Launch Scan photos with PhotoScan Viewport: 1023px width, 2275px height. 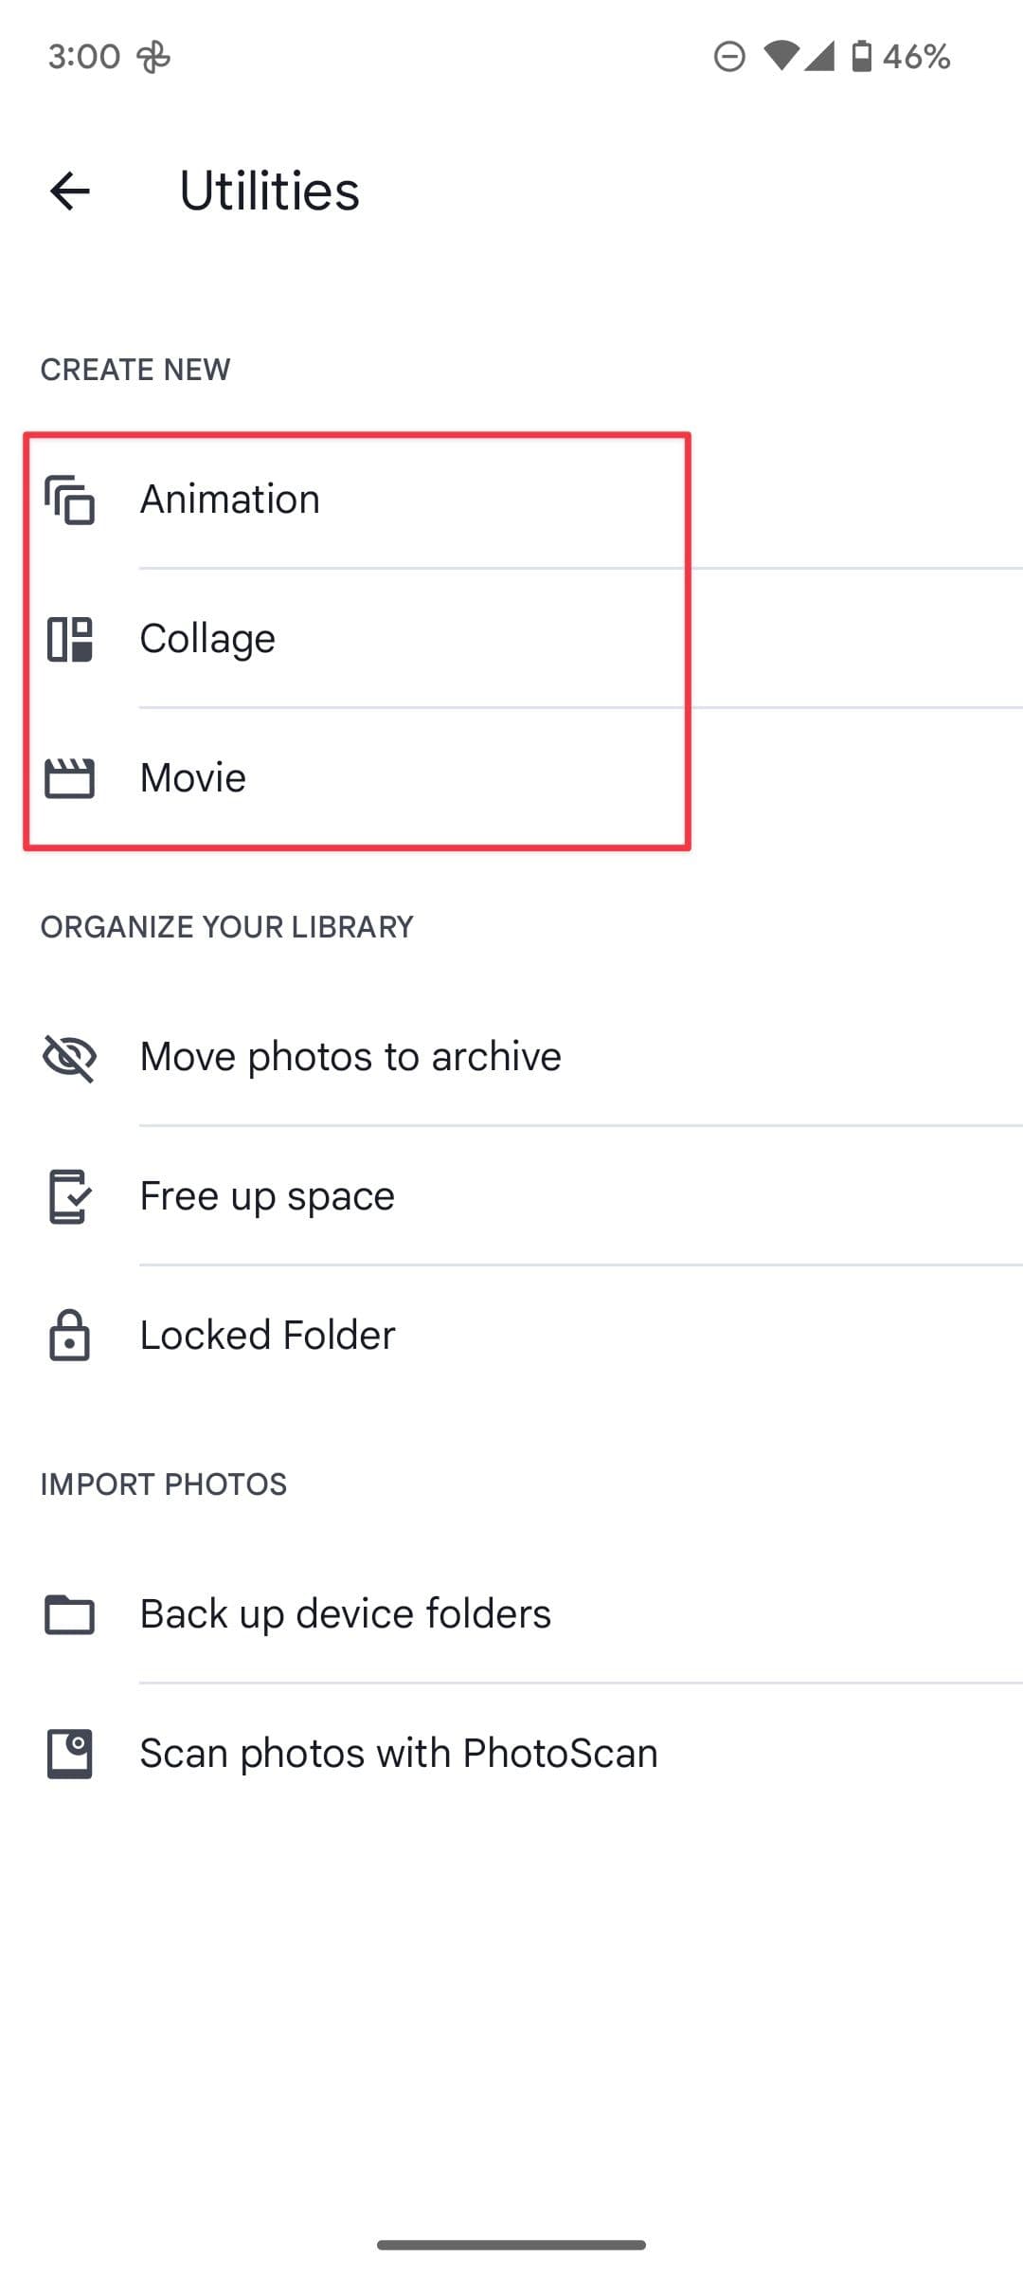pos(398,1754)
